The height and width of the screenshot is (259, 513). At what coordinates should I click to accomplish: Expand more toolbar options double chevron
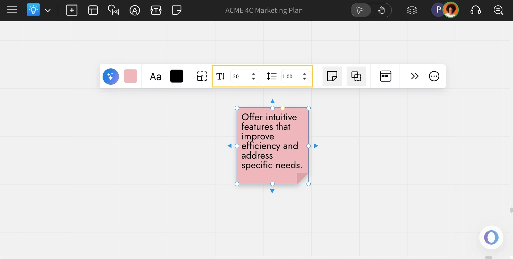tap(415, 76)
